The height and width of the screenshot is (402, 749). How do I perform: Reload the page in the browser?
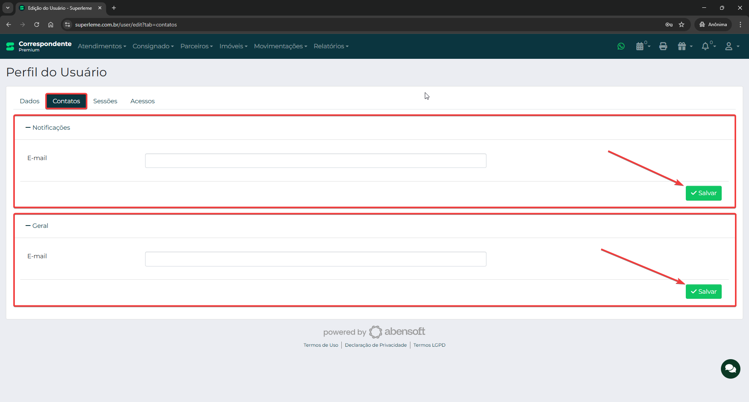tap(37, 25)
